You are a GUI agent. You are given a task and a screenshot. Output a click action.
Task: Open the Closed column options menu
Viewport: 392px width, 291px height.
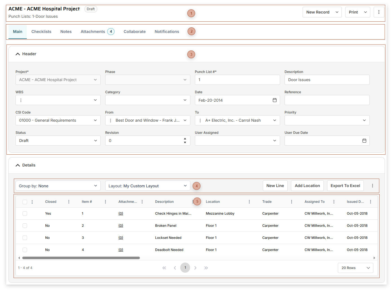[69, 202]
